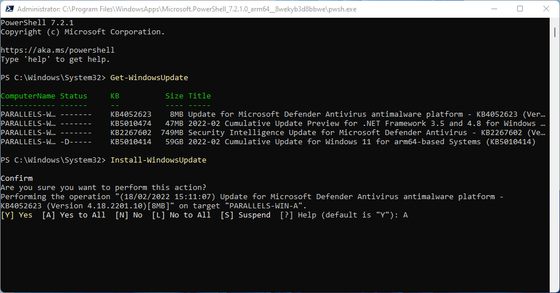560x293 pixels.
Task: Click KB2267602 in the KB column
Action: pos(131,133)
